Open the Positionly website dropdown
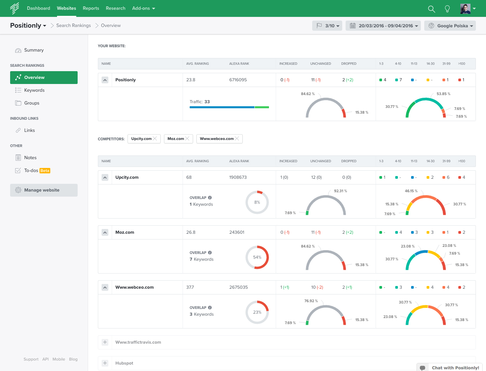Screen dimensions: 486x371 pos(28,26)
